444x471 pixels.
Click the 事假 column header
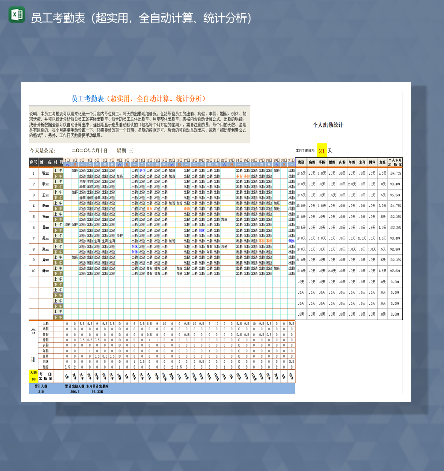click(321, 162)
